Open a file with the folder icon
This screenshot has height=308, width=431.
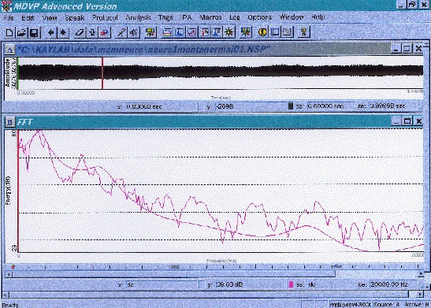21,33
